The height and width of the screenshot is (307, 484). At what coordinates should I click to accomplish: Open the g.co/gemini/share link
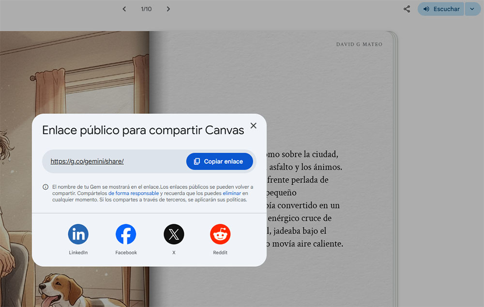pyautogui.click(x=87, y=161)
